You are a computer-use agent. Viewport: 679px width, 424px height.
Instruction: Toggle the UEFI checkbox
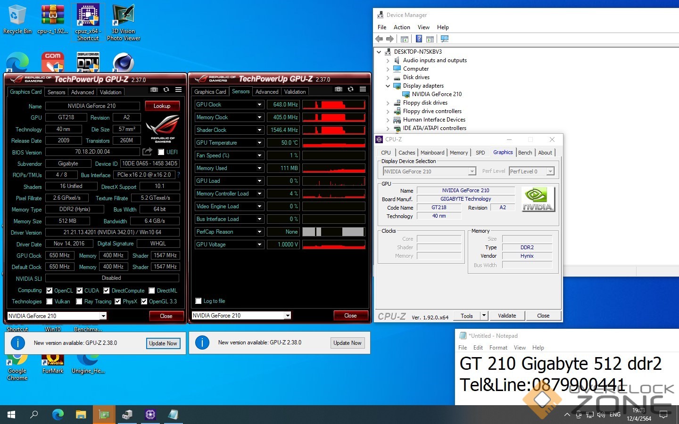pos(161,152)
